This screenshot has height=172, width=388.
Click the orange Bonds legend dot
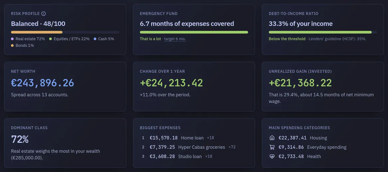[12, 45]
